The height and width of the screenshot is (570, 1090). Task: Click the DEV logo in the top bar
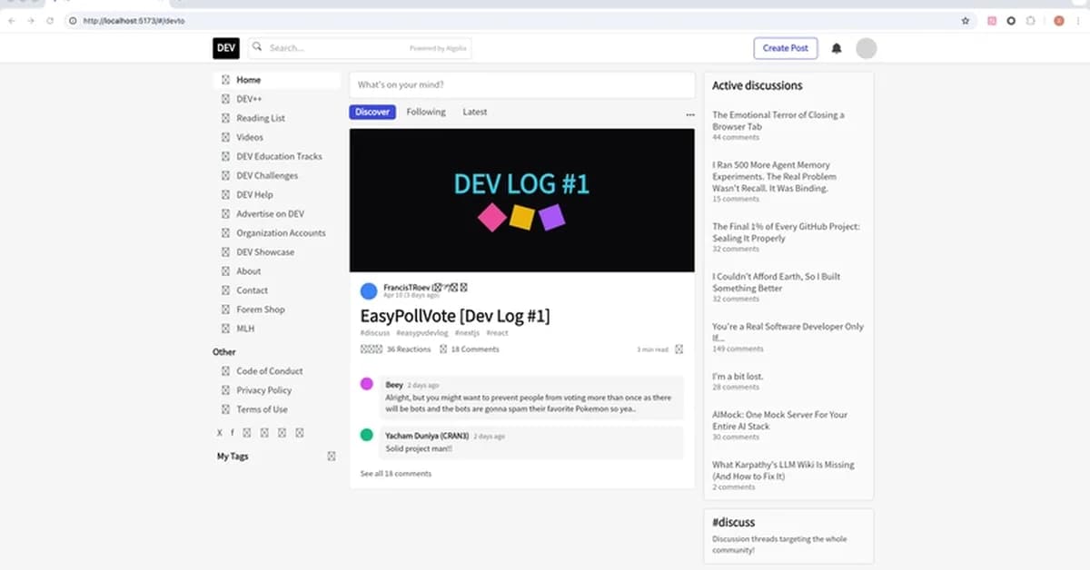225,48
